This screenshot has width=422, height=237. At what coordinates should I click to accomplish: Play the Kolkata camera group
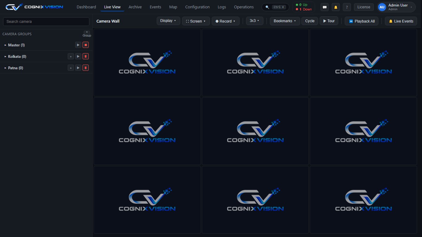click(78, 57)
